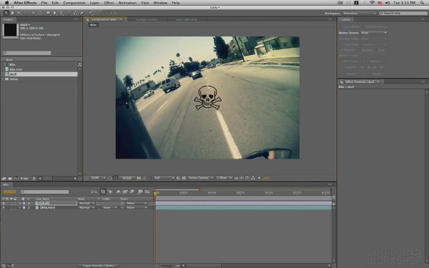Click the interpret footage icon in Project panel
429x268 pixels.
point(4,178)
